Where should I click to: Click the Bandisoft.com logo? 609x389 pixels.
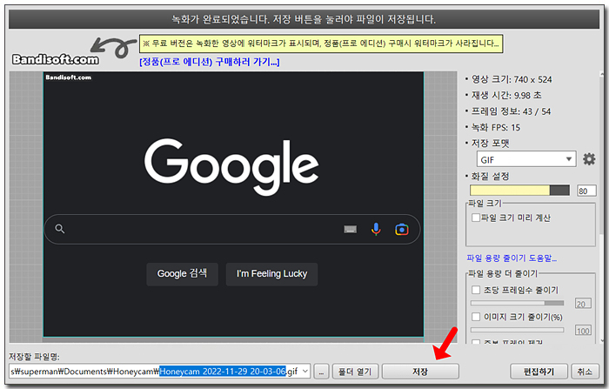(x=56, y=59)
